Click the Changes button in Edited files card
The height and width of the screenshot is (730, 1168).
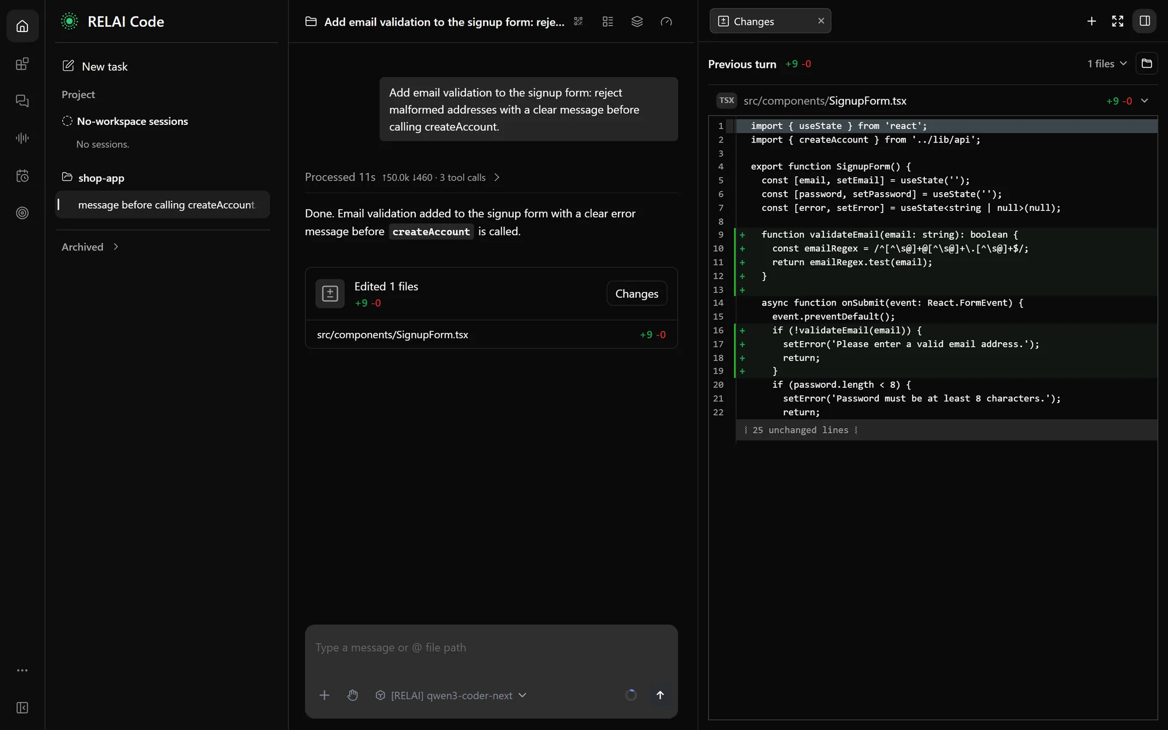point(637,294)
